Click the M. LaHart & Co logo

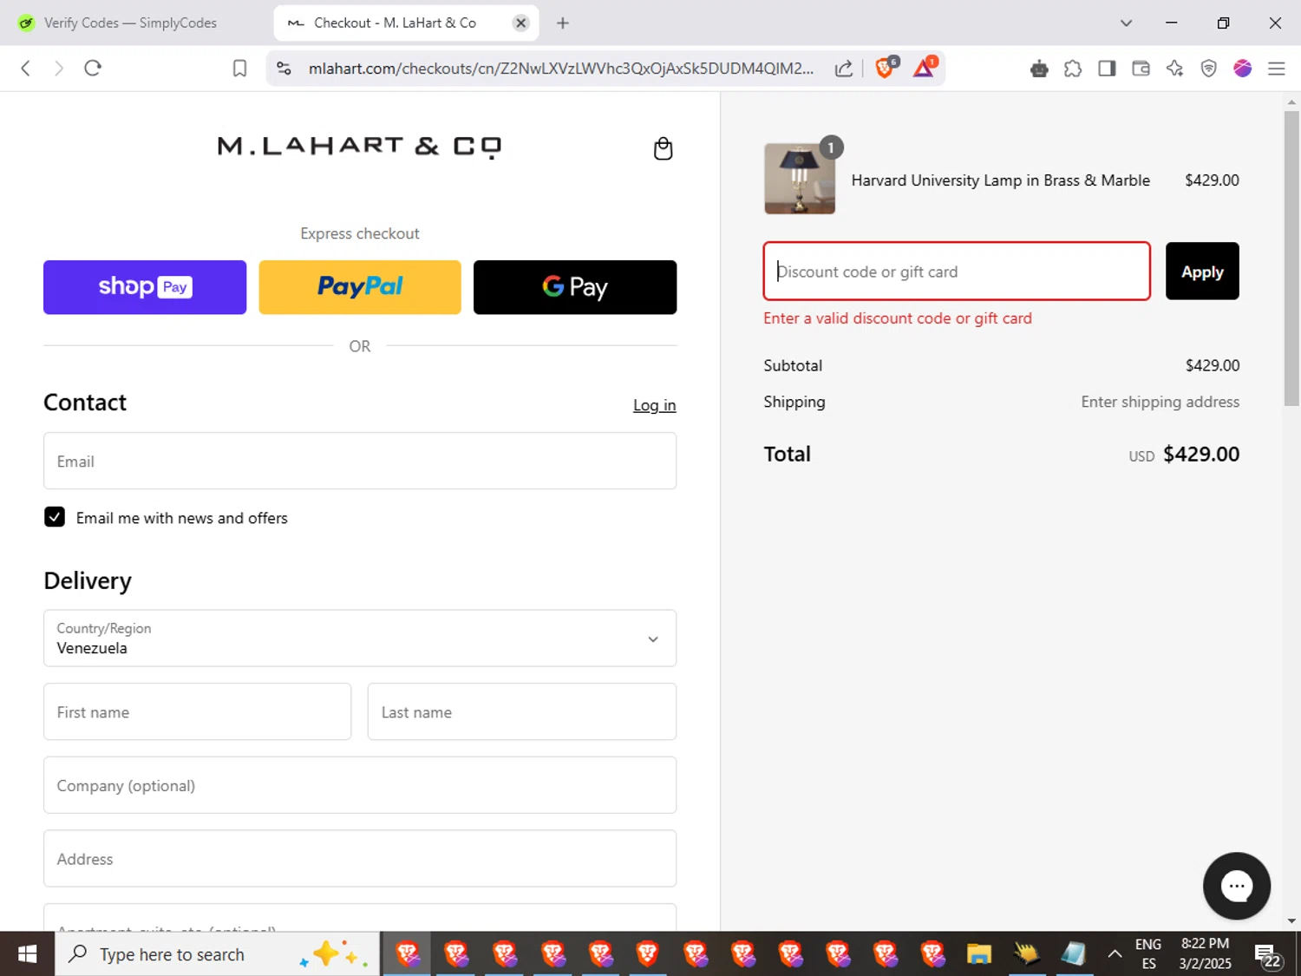coord(359,146)
